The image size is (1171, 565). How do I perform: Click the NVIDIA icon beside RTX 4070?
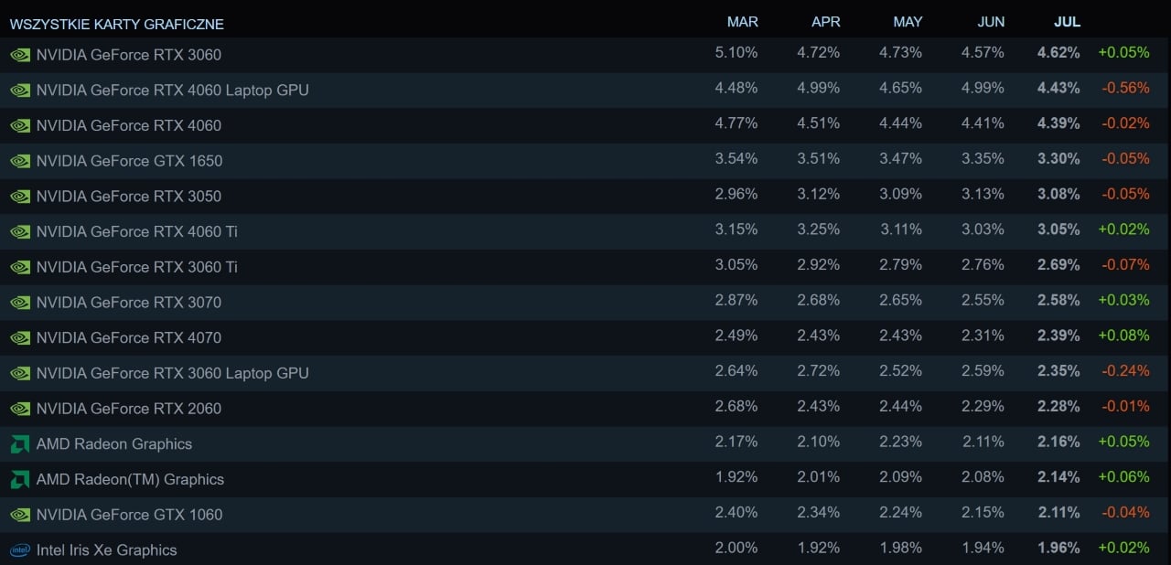(19, 337)
